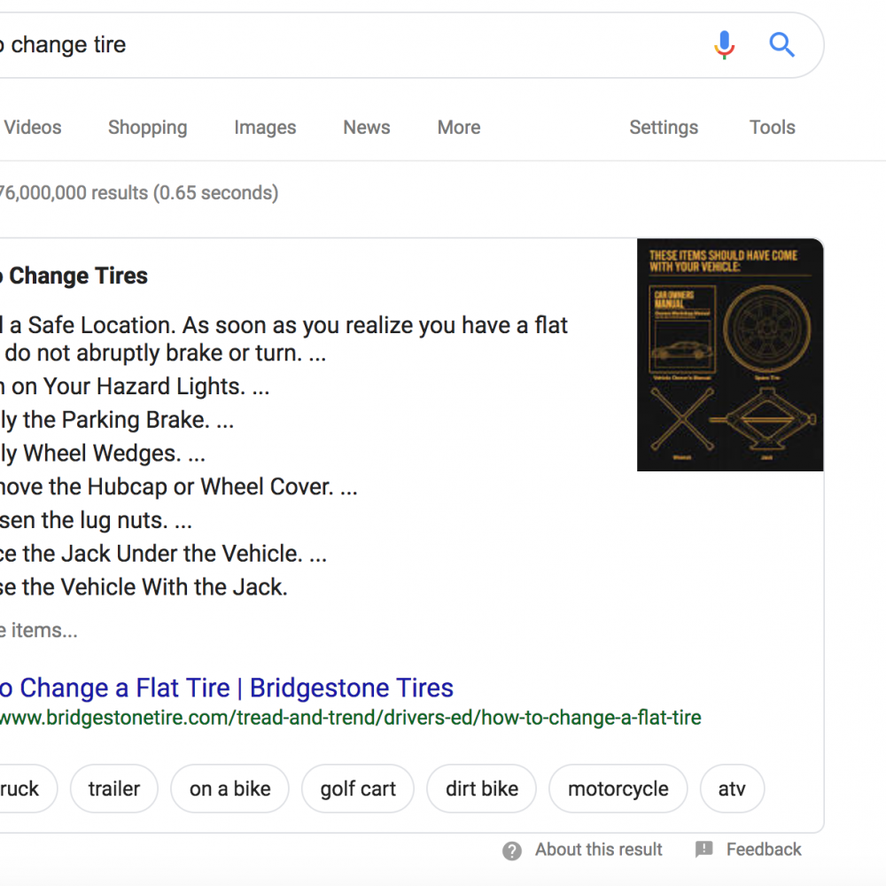Select the trailer suggestion chip
Image resolution: width=886 pixels, height=886 pixels.
[114, 789]
